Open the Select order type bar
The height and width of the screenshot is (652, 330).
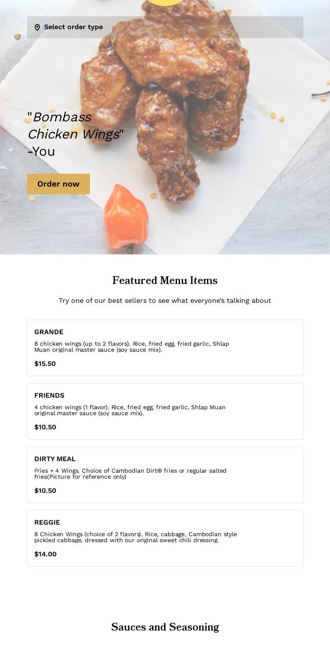pos(165,27)
